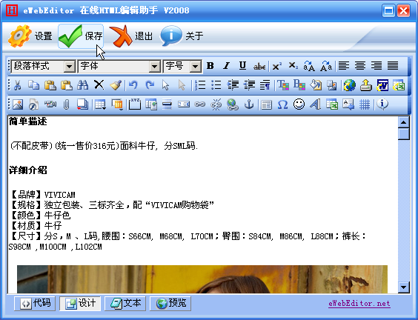418x320 pixels.
Task: Insert image using picture icon
Action: [x=18, y=104]
